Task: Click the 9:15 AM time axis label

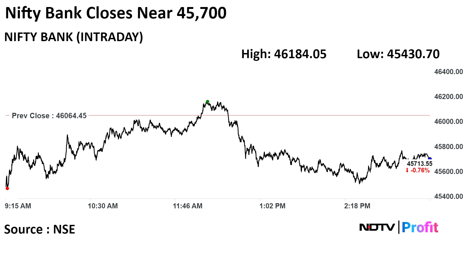Action: pos(18,206)
